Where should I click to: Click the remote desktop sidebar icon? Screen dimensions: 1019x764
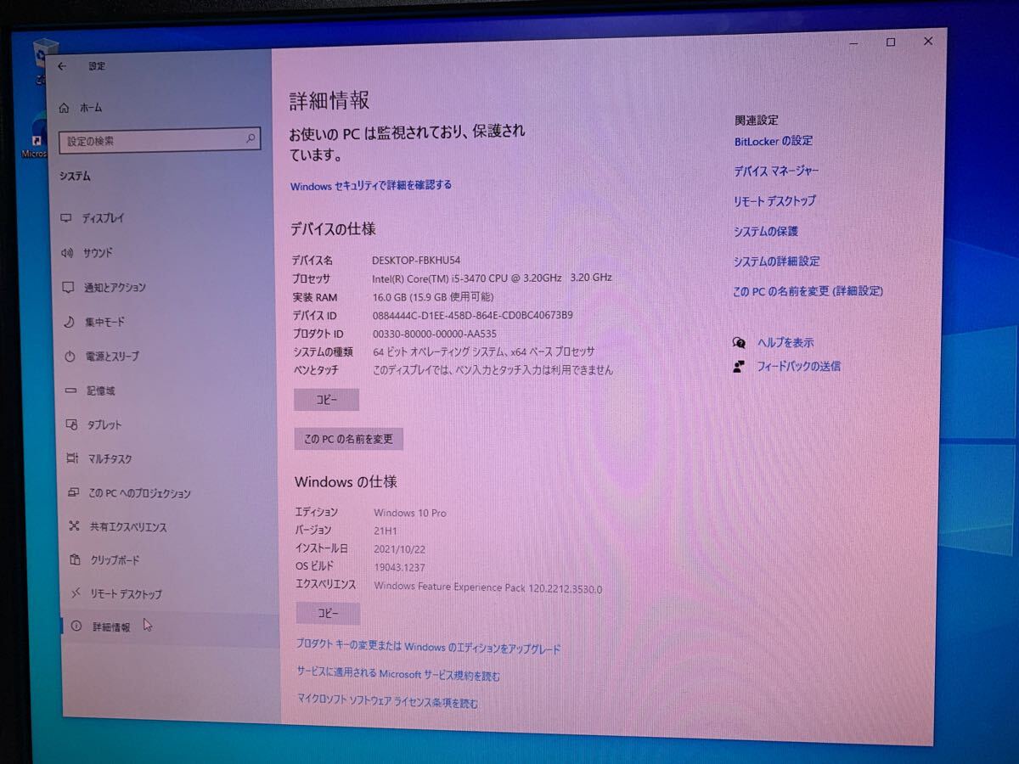point(76,593)
